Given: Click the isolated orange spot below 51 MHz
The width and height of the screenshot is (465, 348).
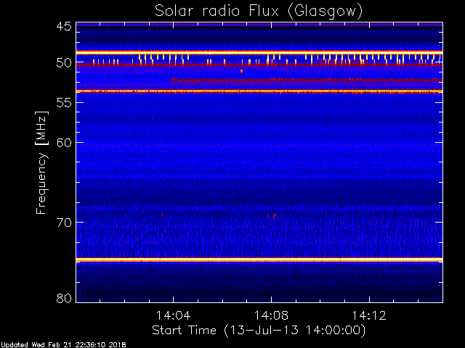Looking at the screenshot, I should (x=241, y=71).
